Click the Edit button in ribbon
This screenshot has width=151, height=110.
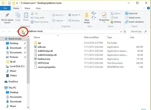114,18
